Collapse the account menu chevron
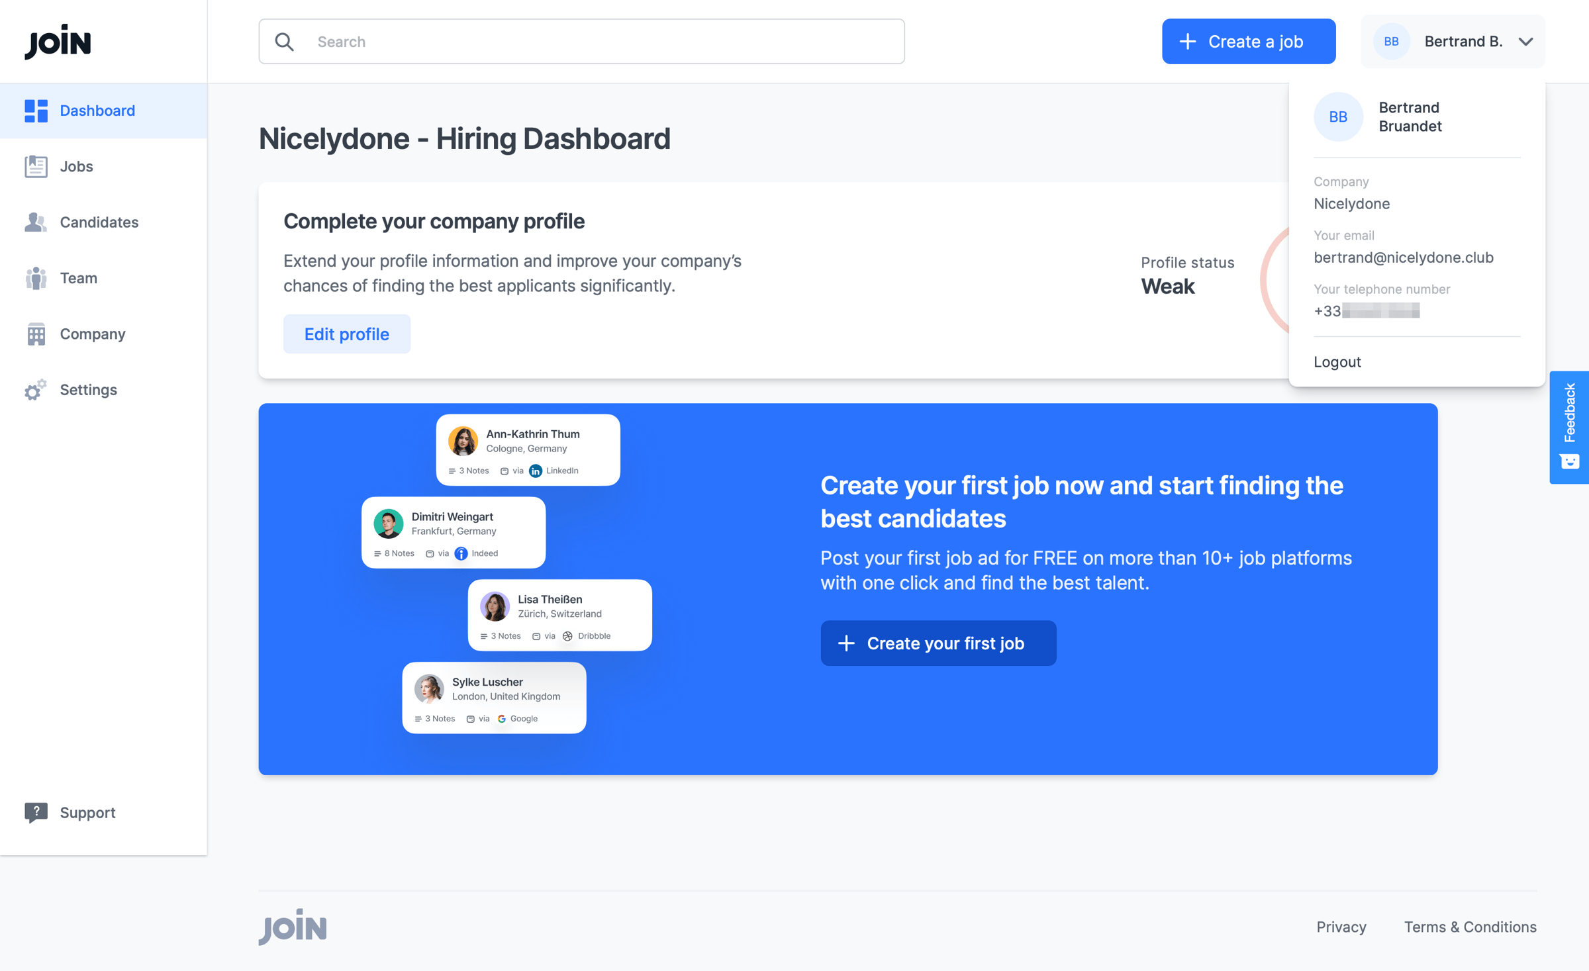This screenshot has height=971, width=1589. (x=1526, y=42)
